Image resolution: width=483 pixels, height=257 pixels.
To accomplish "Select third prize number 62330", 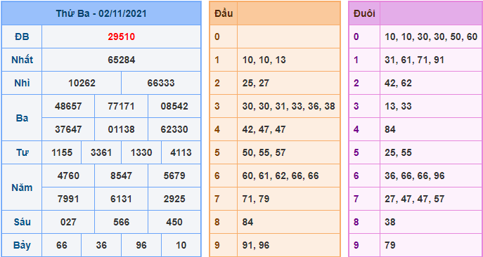I will tap(174, 129).
